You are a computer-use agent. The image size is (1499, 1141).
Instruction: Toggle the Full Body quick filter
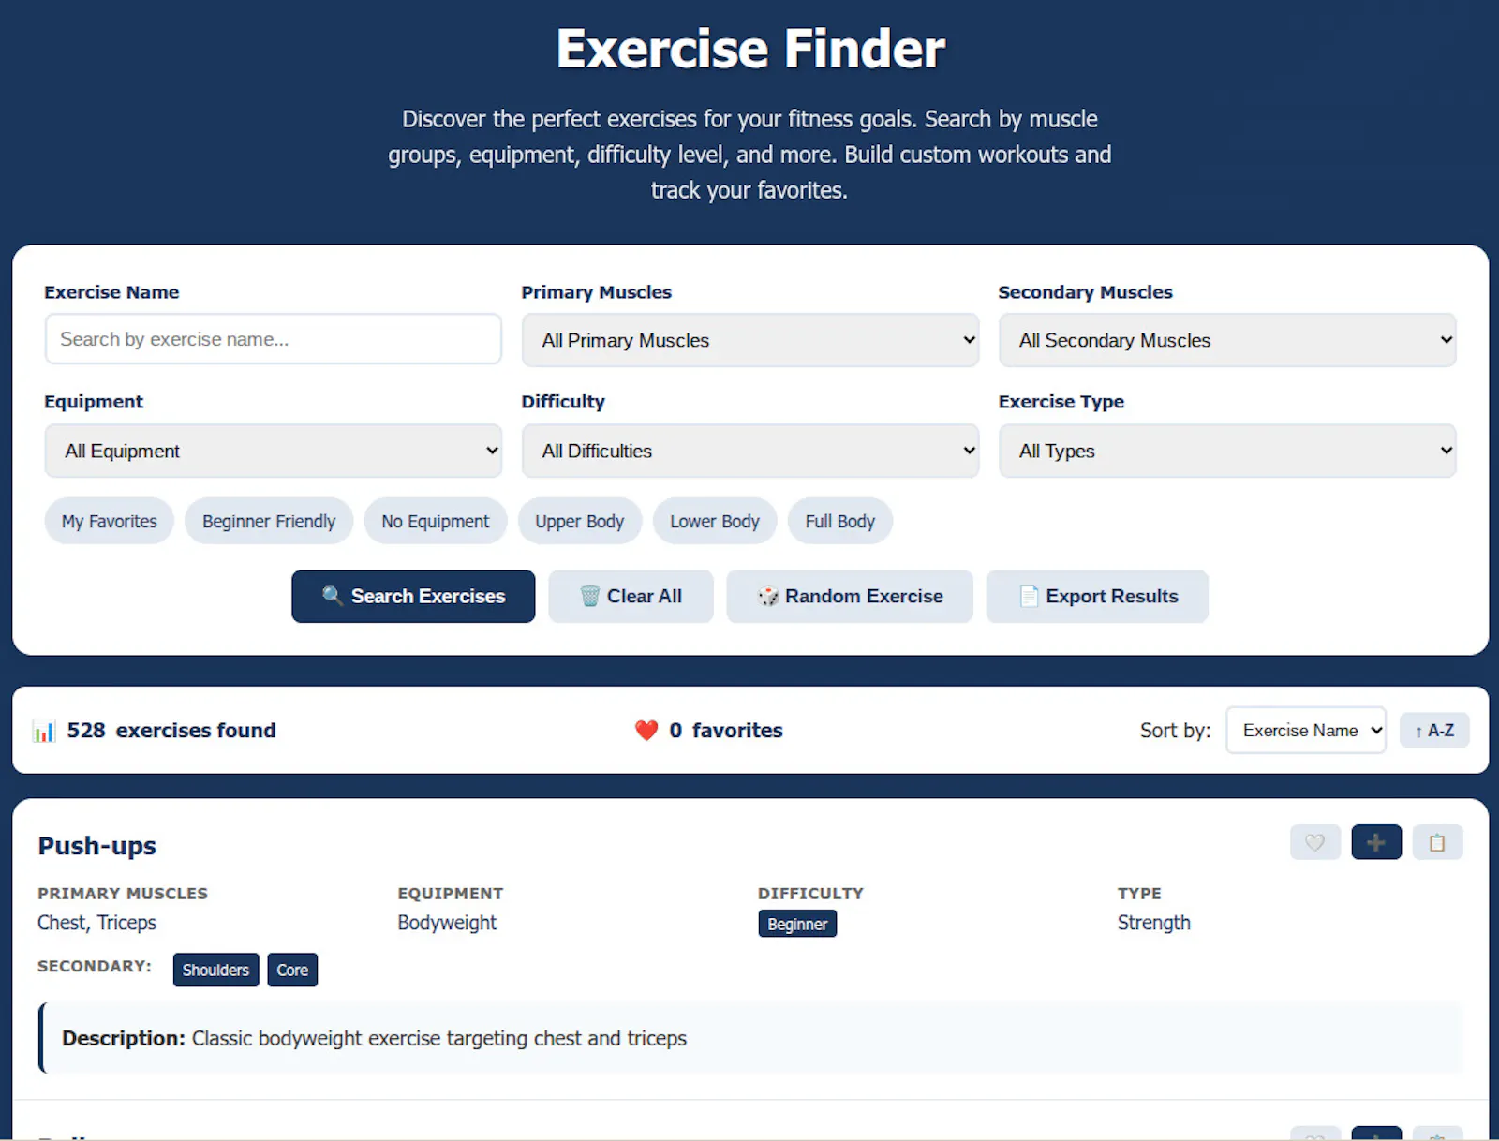(x=840, y=521)
